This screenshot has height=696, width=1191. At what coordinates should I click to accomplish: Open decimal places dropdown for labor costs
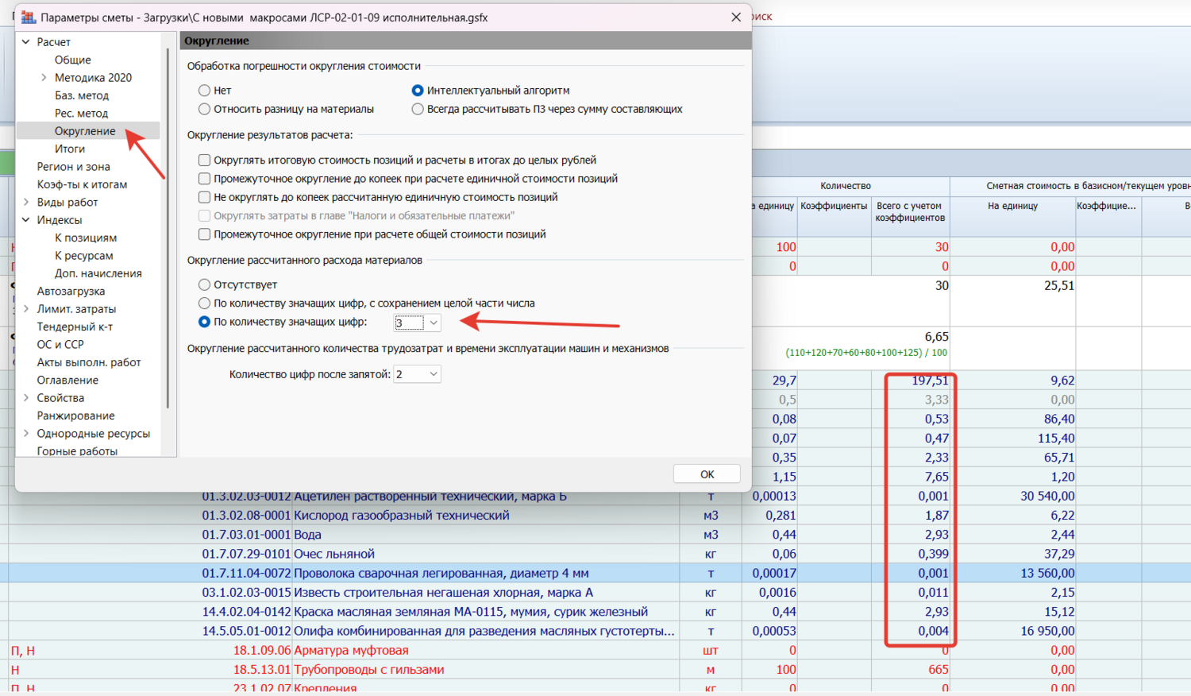point(434,374)
